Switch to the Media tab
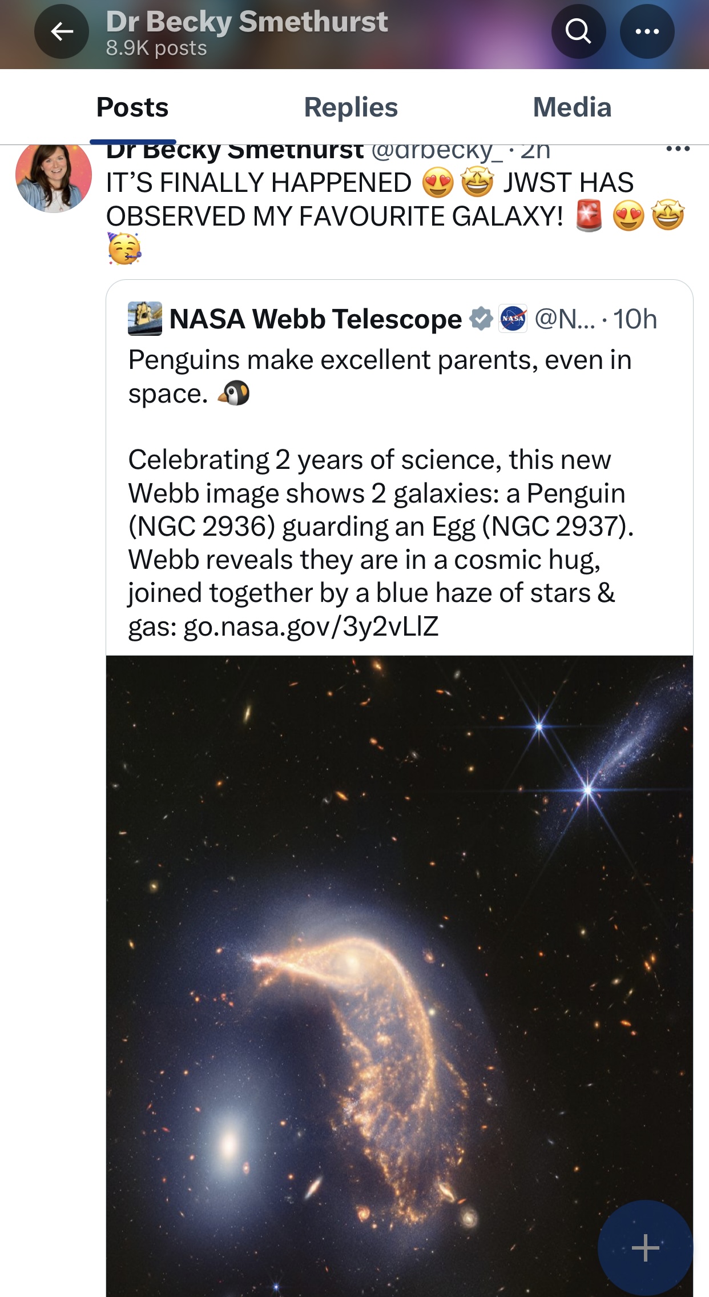This screenshot has width=709, height=1297. coord(572,107)
